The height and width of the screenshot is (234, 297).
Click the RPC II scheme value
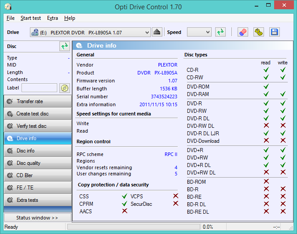click(x=171, y=154)
